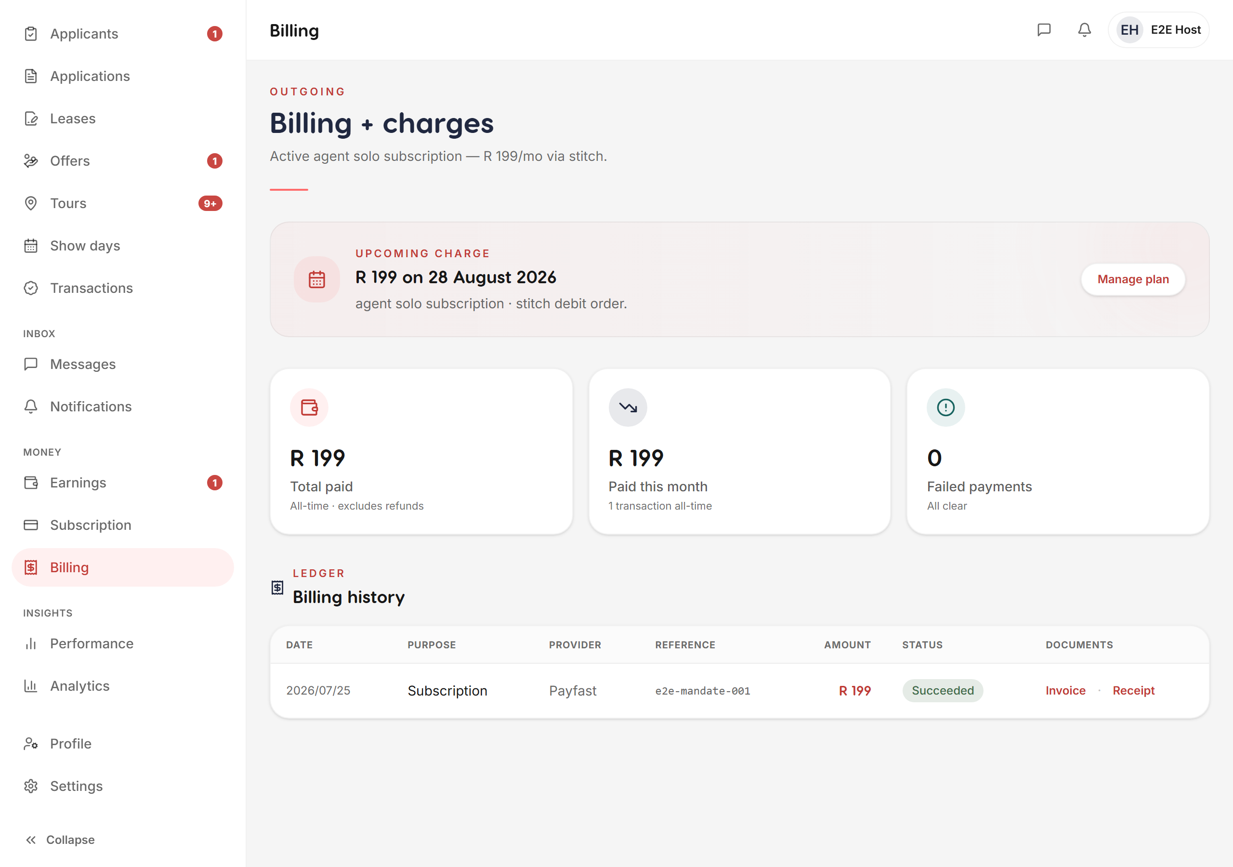Click the '1 transaction all-time' text
Image resolution: width=1233 pixels, height=867 pixels.
point(660,506)
